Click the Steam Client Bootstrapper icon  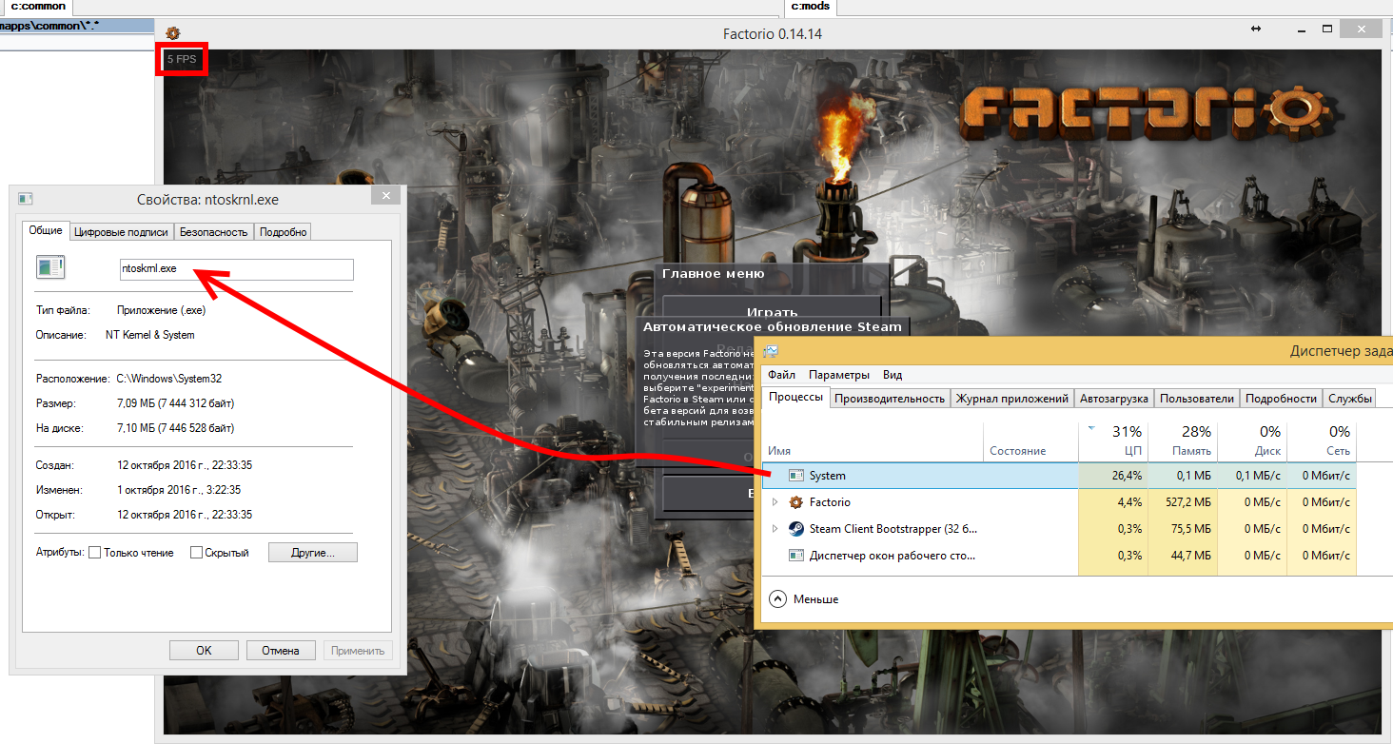(x=796, y=529)
